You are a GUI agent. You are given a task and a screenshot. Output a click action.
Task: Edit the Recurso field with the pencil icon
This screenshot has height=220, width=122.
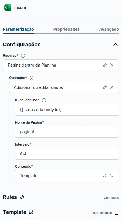coord(105,65)
